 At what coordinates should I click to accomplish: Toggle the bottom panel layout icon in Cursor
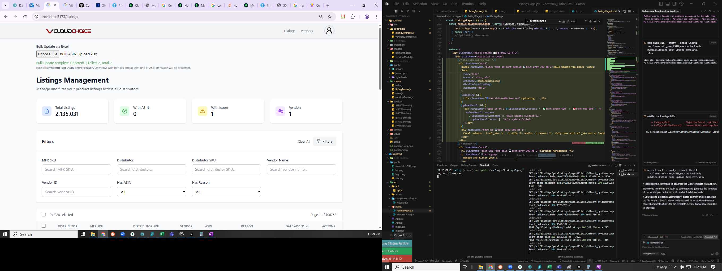click(x=668, y=4)
